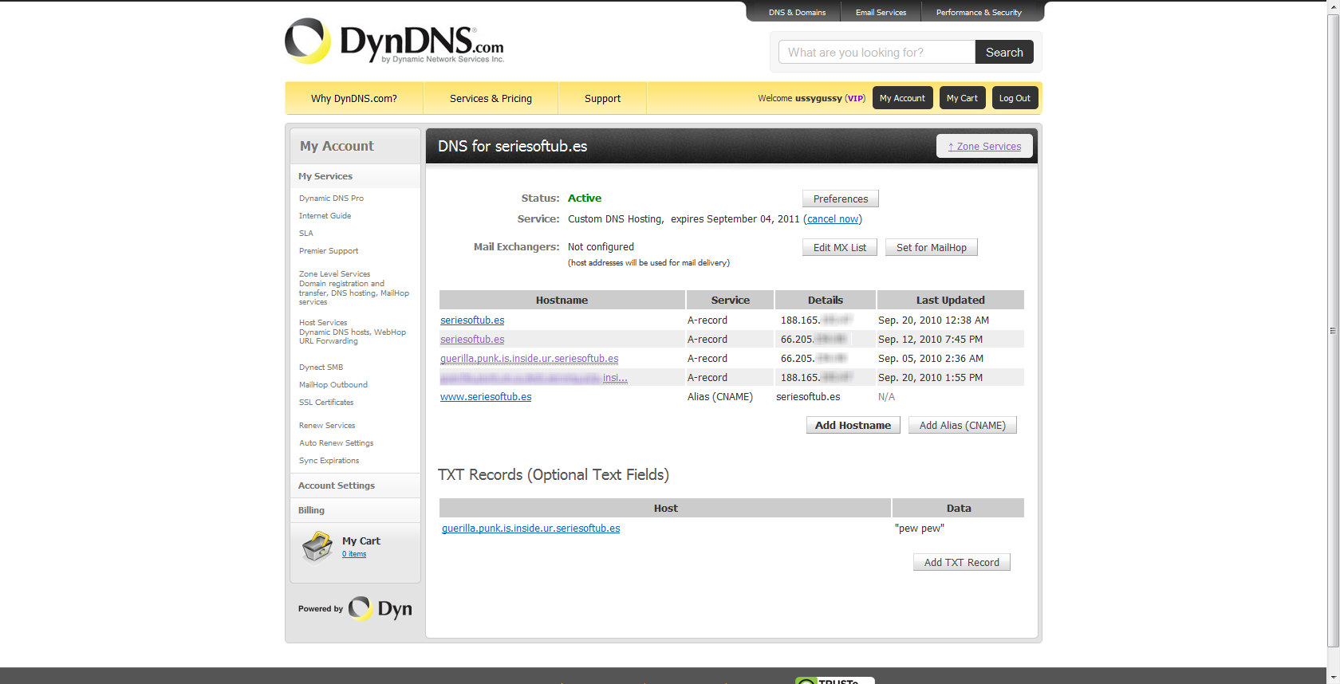The width and height of the screenshot is (1340, 684).
Task: Open the Preferences button
Action: (841, 199)
